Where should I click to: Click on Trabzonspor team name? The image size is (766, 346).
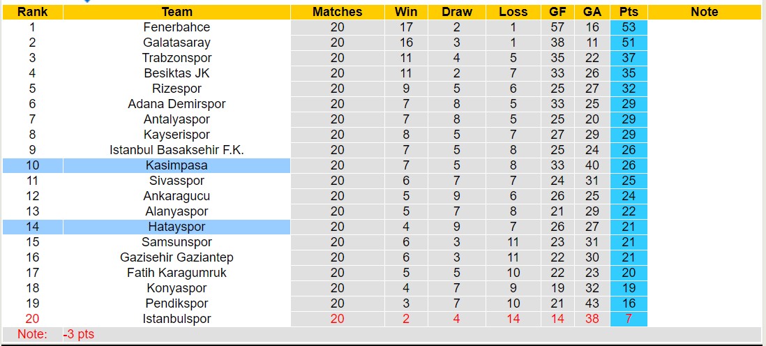pos(177,58)
